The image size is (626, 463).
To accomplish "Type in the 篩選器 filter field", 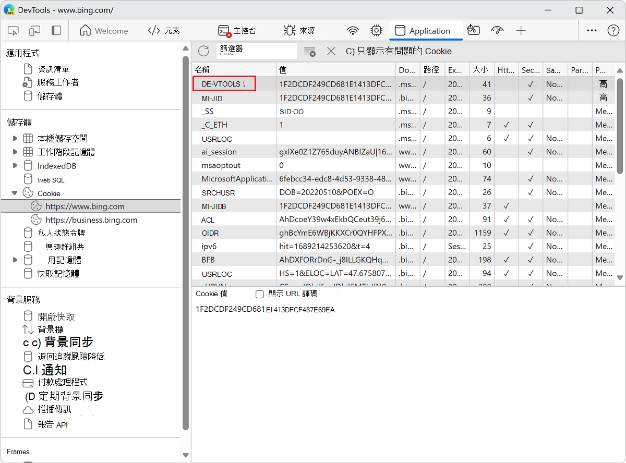I will point(257,52).
